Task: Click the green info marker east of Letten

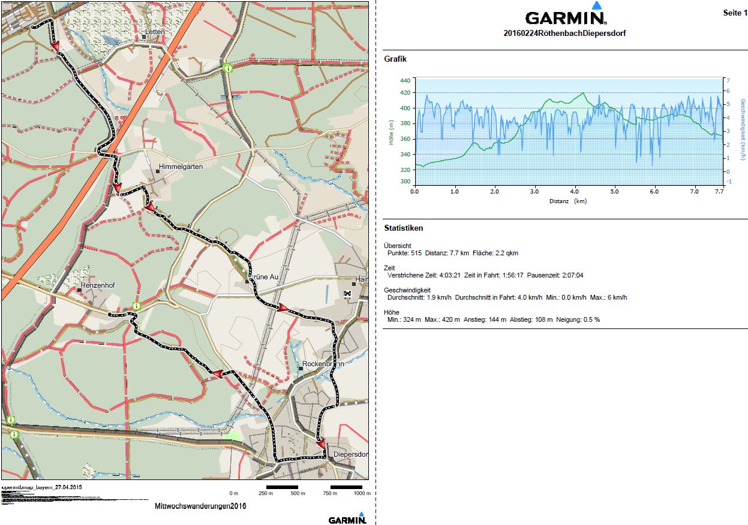Action: tap(228, 68)
